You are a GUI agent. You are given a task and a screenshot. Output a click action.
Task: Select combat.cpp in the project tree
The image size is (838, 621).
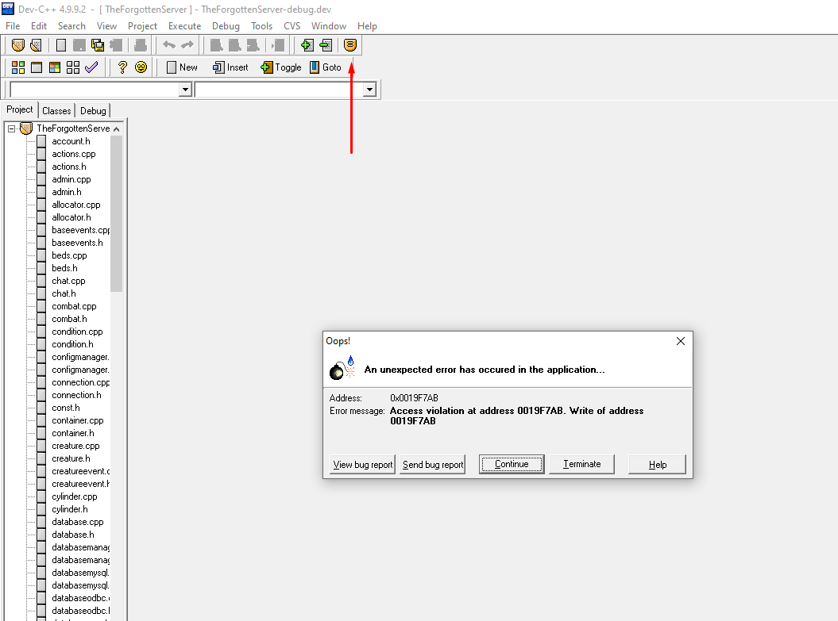(75, 306)
